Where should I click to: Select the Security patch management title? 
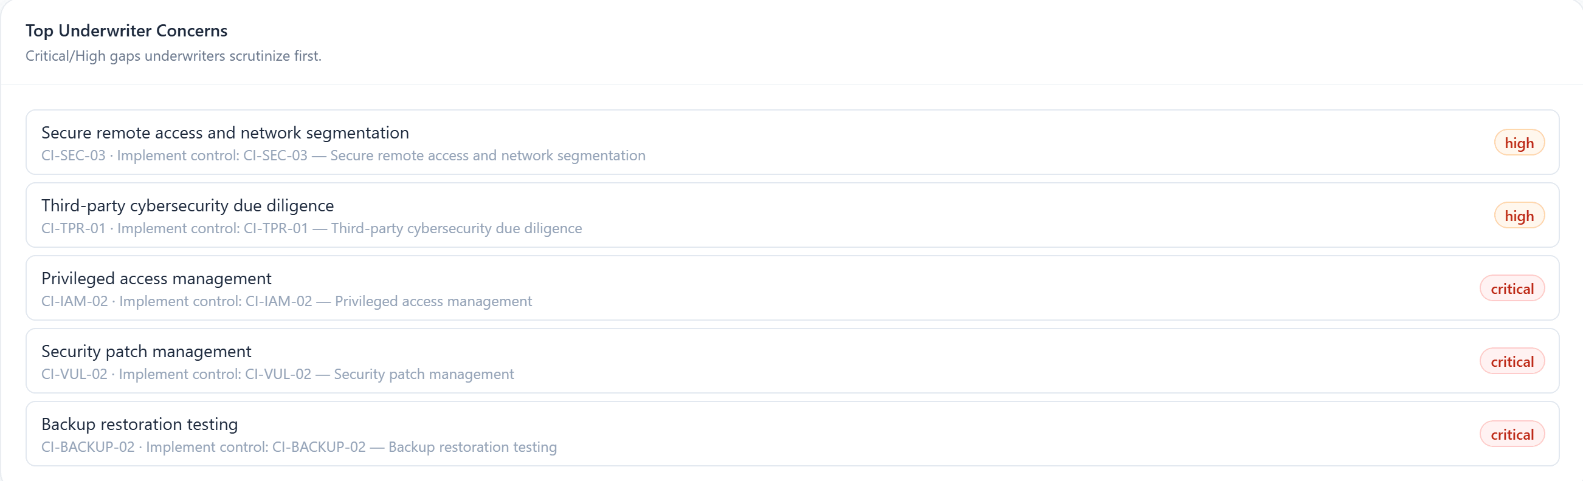tap(147, 352)
